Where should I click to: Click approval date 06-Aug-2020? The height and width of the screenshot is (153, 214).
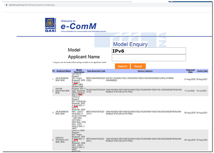tap(190, 113)
